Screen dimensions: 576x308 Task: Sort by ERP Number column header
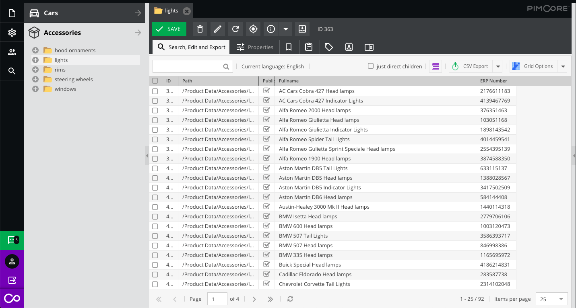tap(496, 81)
